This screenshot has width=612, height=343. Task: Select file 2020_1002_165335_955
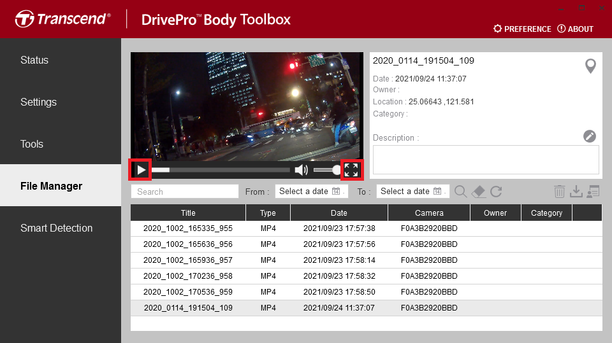[x=366, y=228]
